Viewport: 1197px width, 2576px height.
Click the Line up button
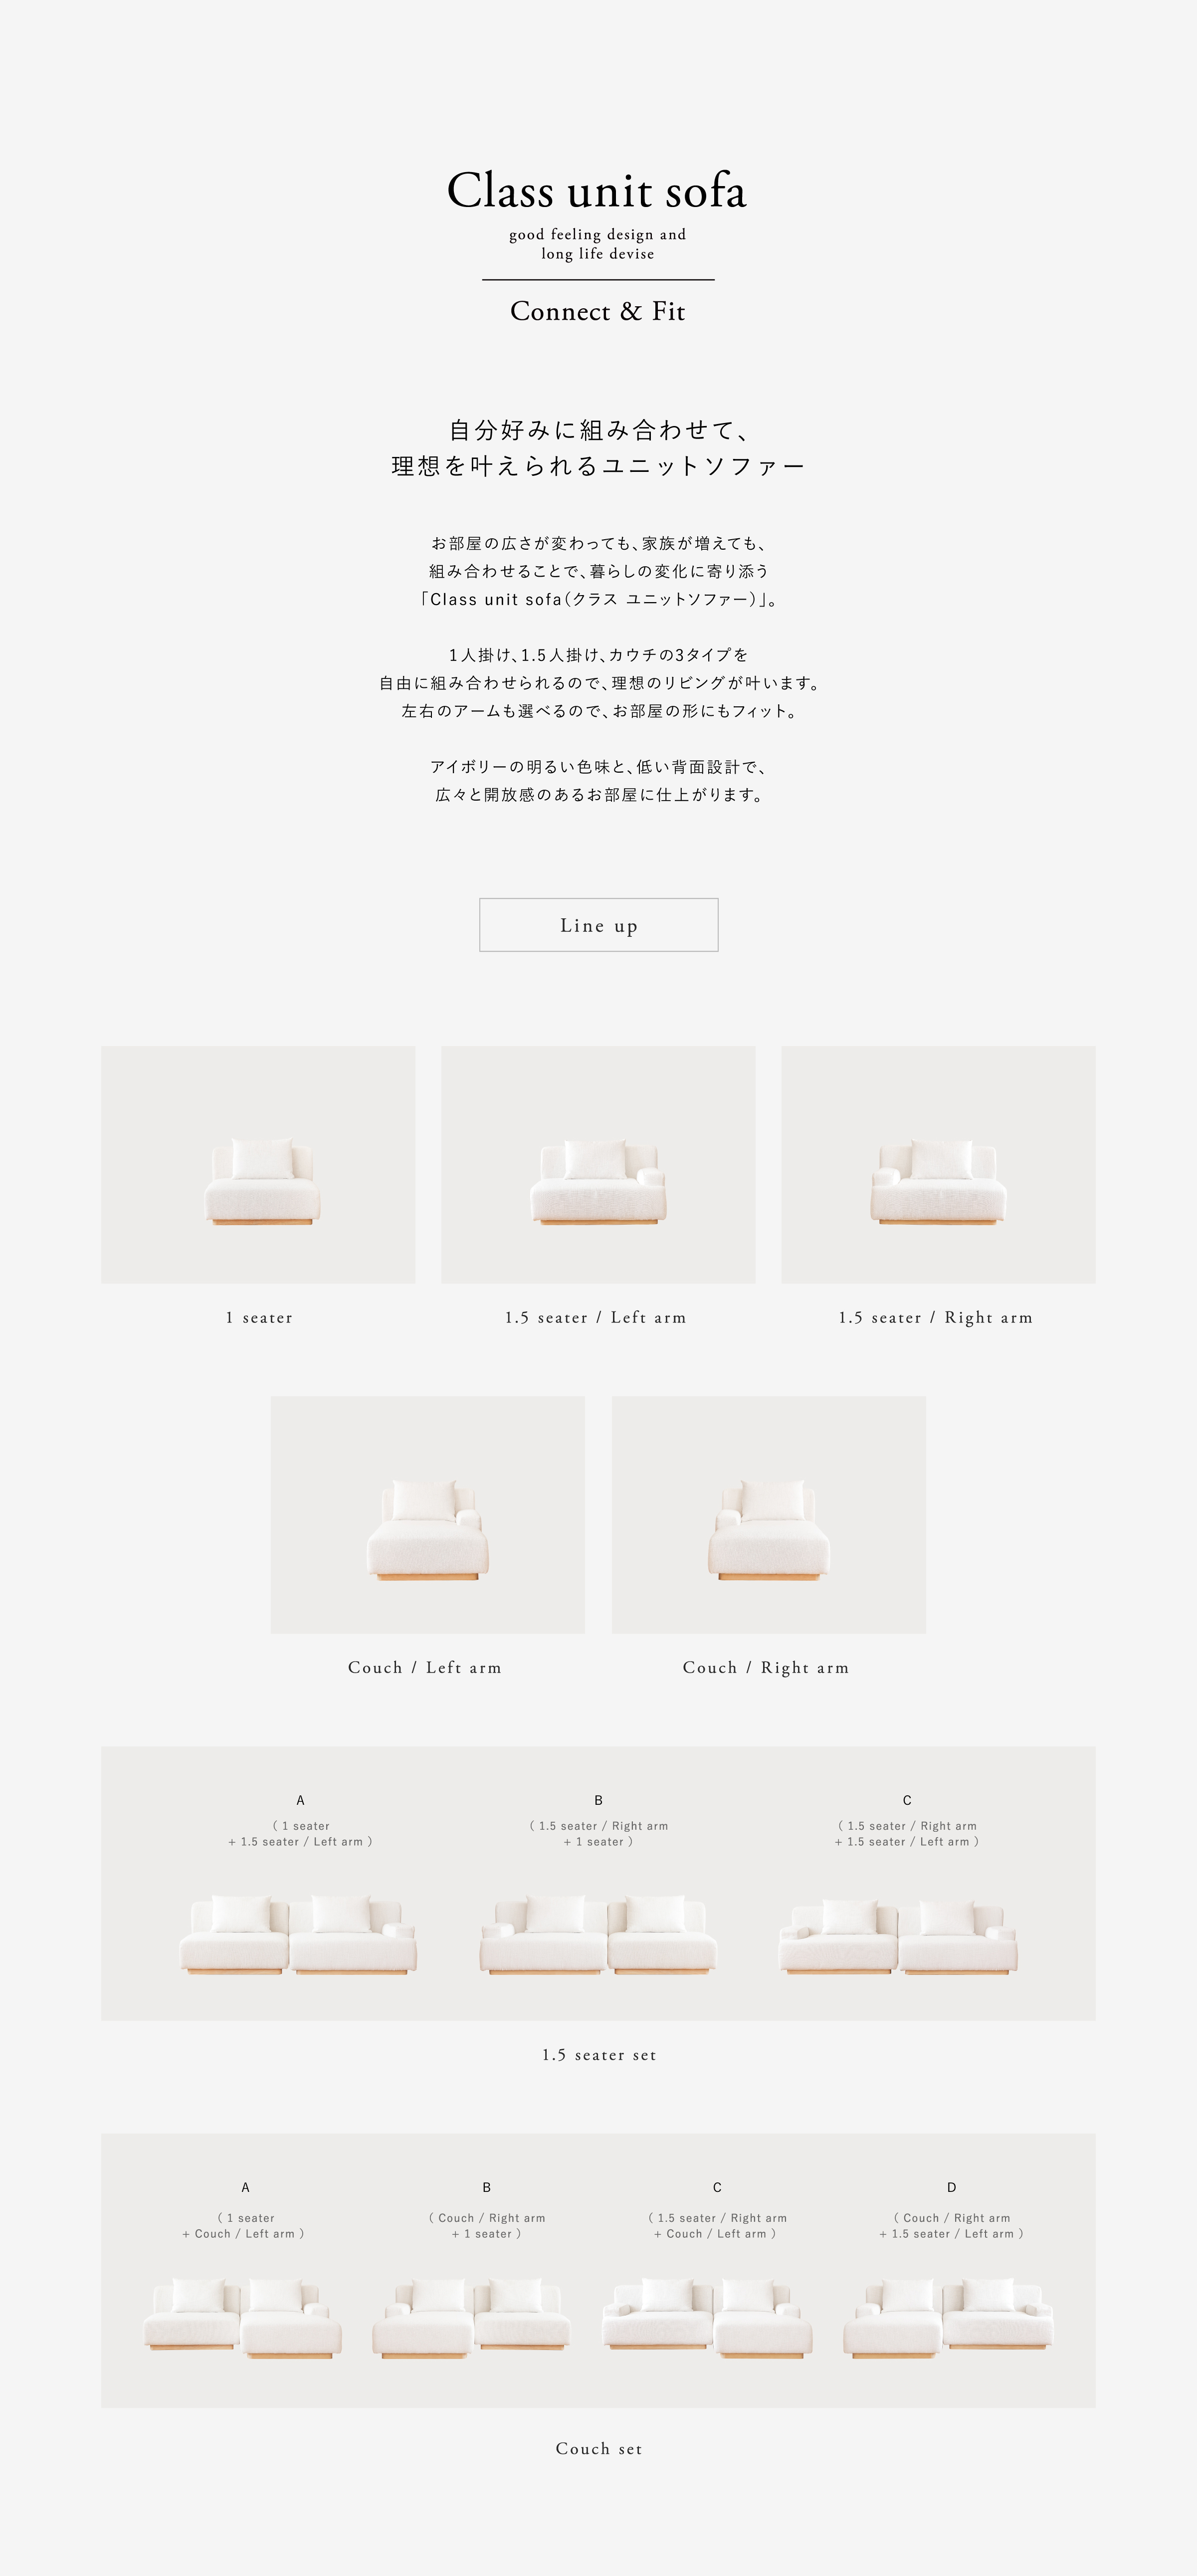(x=598, y=925)
